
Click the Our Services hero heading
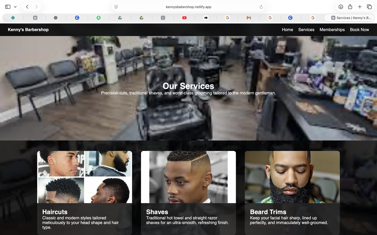point(188,86)
